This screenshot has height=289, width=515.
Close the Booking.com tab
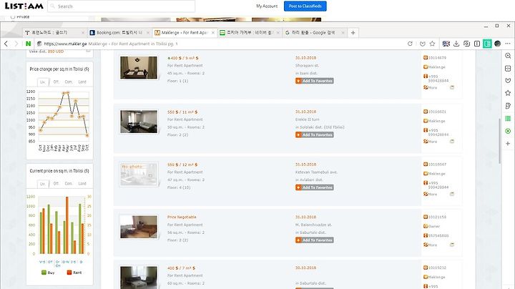(148, 32)
